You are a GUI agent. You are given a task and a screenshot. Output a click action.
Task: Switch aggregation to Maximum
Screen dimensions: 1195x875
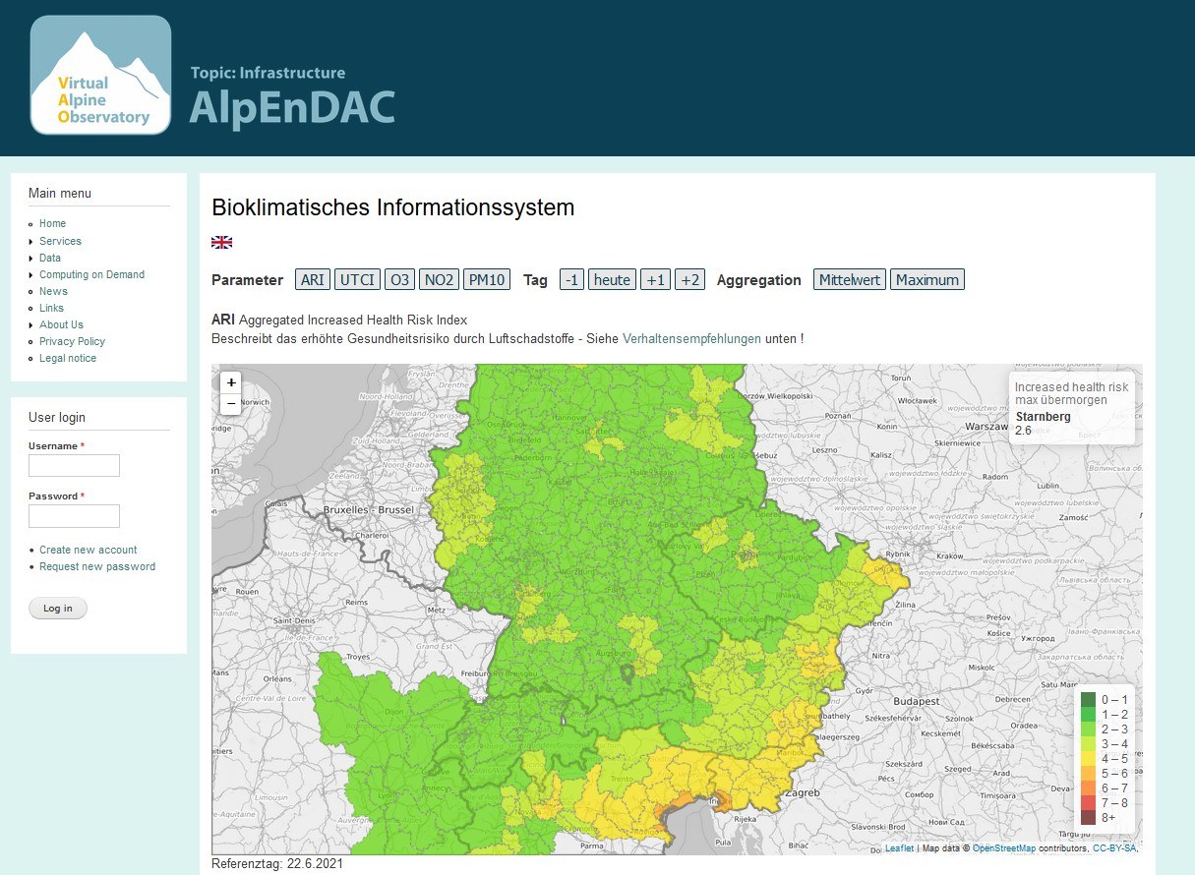click(926, 280)
